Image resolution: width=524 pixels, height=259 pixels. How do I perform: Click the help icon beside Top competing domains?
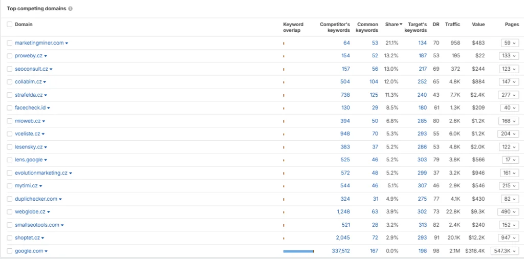70,9
